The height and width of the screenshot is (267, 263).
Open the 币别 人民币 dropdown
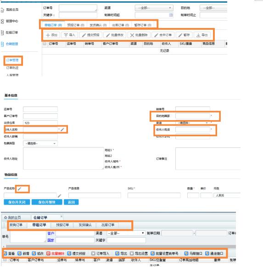pyautogui.click(x=227, y=195)
